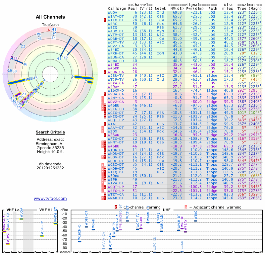Click the WZDX callsign in the table
This screenshot has width=265, height=255.
pos(113,131)
